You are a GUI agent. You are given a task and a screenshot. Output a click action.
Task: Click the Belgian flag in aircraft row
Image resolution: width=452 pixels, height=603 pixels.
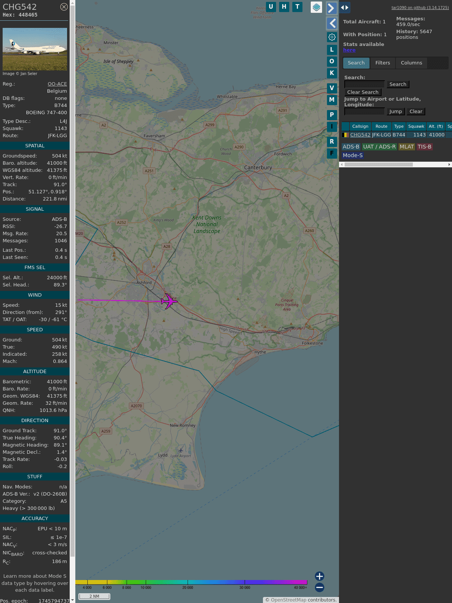click(x=345, y=135)
